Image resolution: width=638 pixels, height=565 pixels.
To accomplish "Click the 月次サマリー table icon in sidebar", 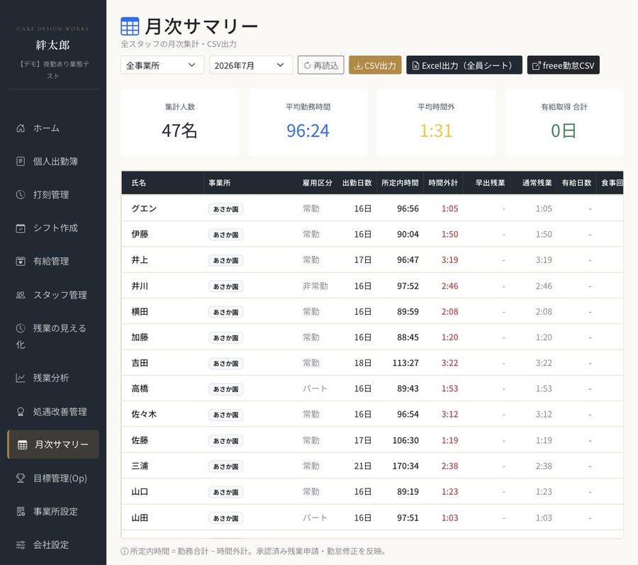I will click(23, 444).
